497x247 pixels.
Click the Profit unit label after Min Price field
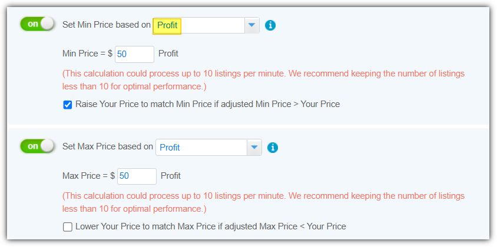168,54
